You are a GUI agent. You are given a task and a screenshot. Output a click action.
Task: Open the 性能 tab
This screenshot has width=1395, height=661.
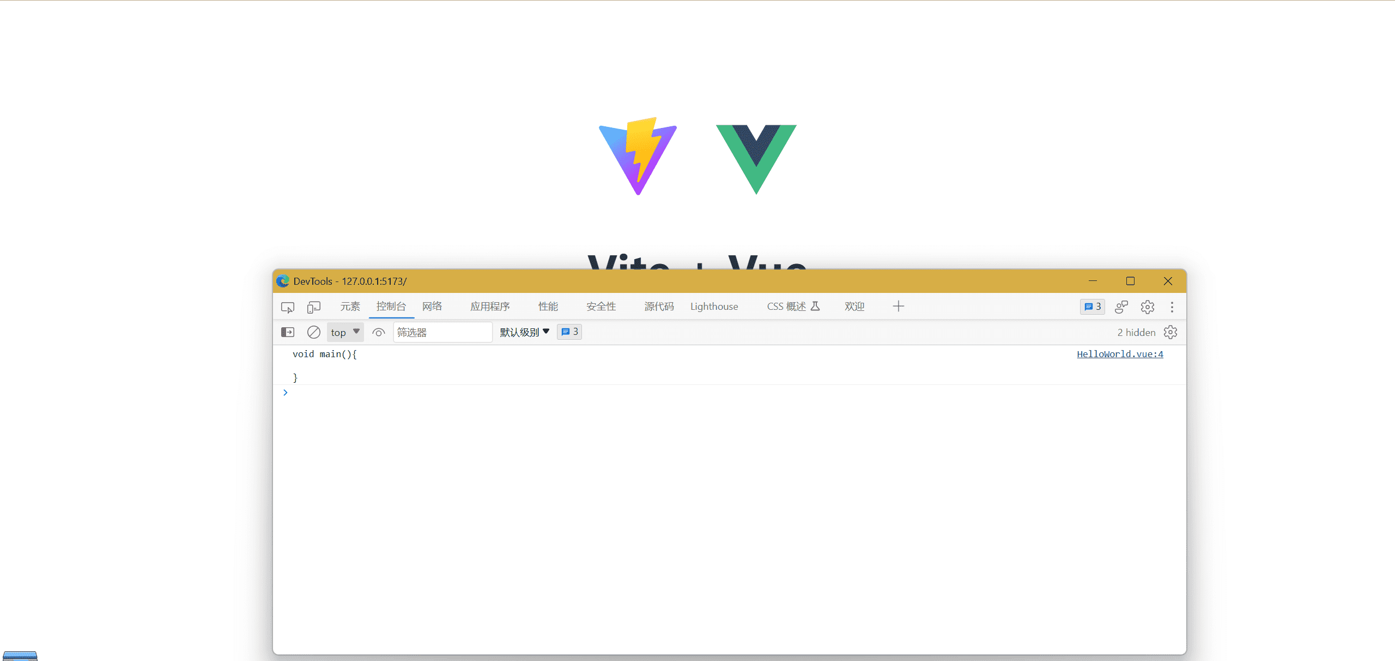[548, 307]
